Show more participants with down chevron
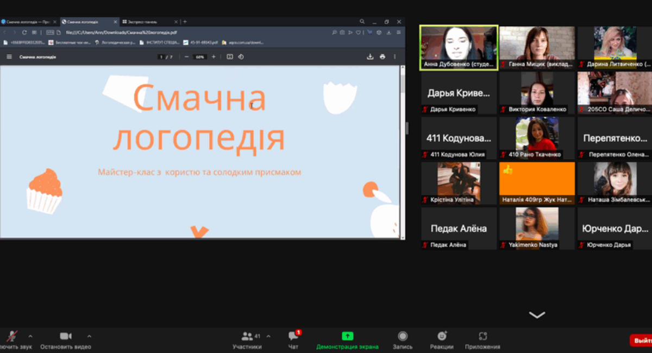 click(x=537, y=315)
